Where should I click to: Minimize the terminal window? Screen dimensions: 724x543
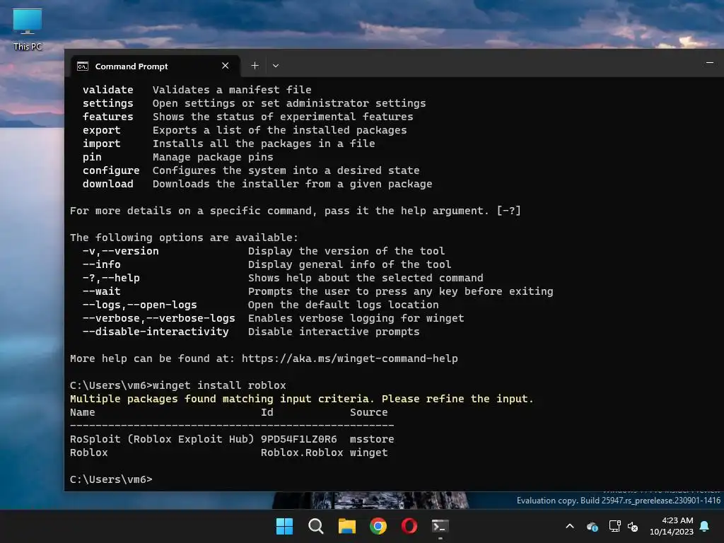pyautogui.click(x=710, y=63)
